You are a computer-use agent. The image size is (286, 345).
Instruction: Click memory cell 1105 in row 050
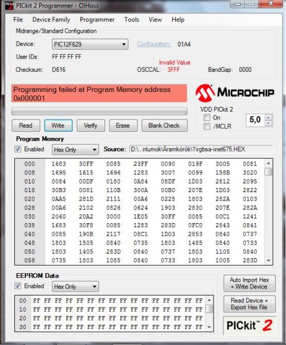pos(222,251)
